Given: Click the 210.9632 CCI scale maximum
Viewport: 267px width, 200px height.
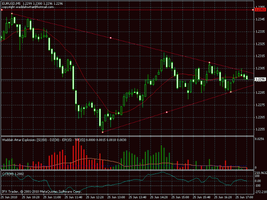Looking at the screenshot, I should [261, 173].
